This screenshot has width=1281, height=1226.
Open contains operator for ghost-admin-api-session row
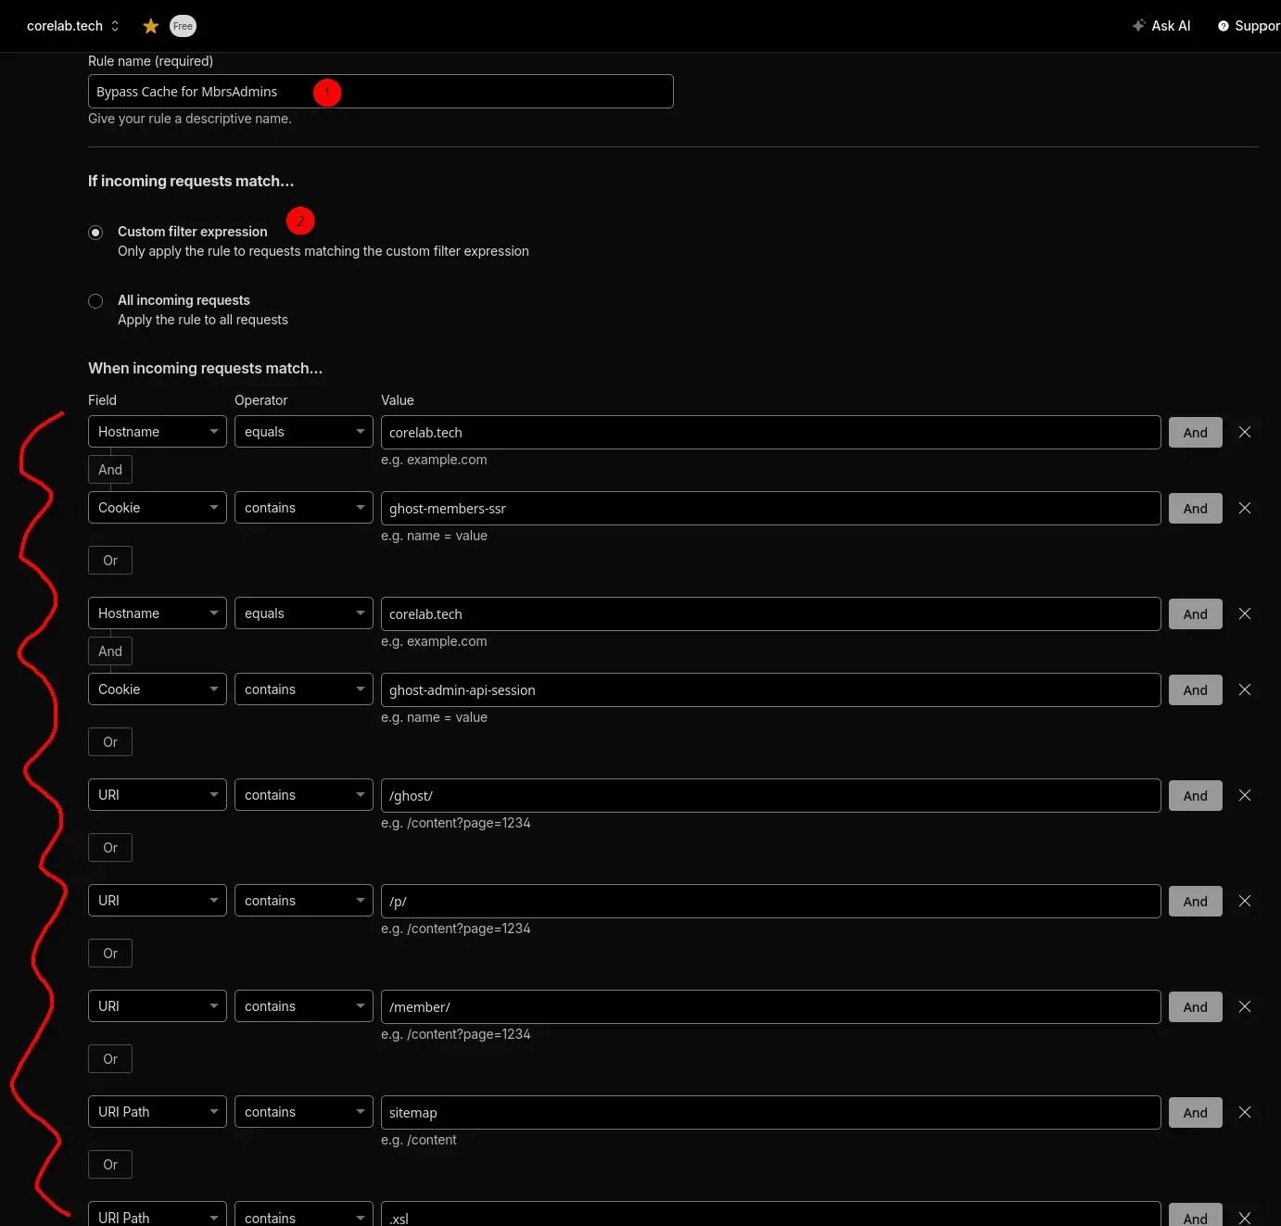click(304, 689)
